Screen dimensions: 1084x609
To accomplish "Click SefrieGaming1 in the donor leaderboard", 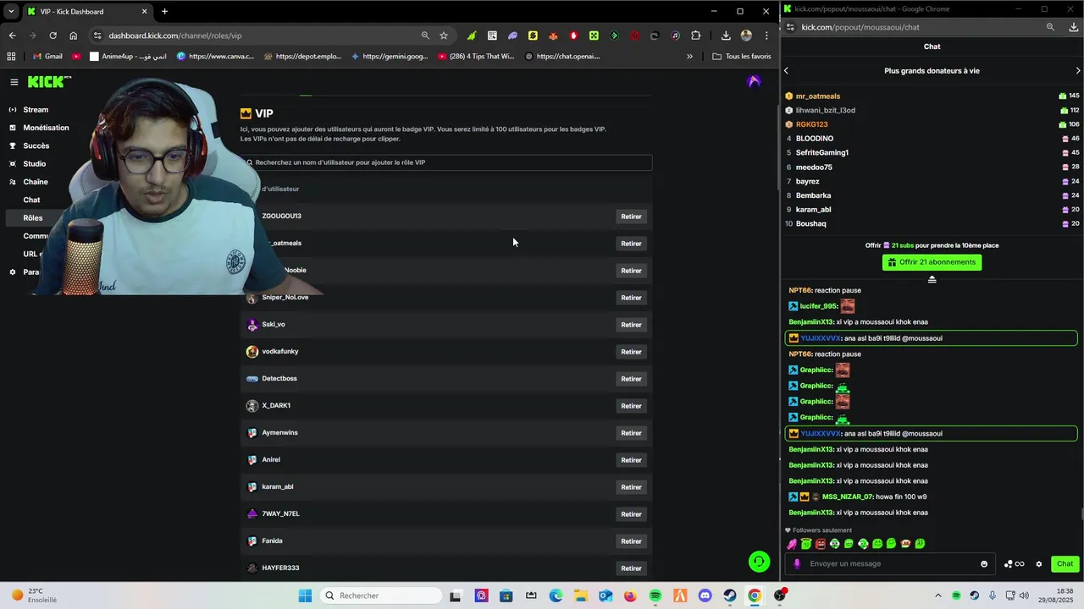I will pyautogui.click(x=821, y=153).
